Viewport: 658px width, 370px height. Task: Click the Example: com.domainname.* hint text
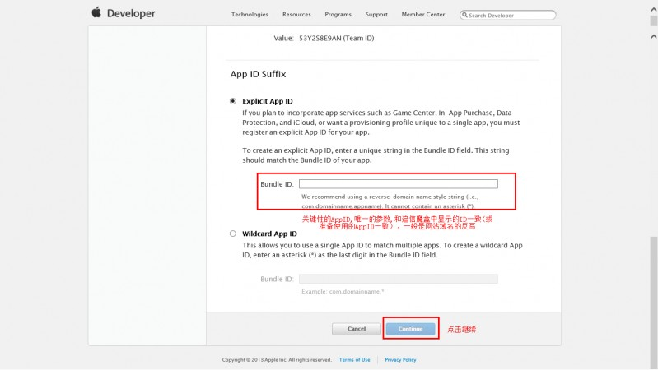(x=343, y=291)
